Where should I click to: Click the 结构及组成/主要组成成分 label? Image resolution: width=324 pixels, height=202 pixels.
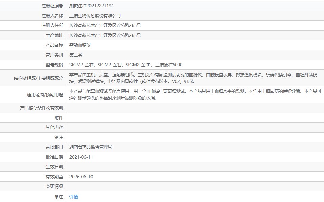pos(38,78)
